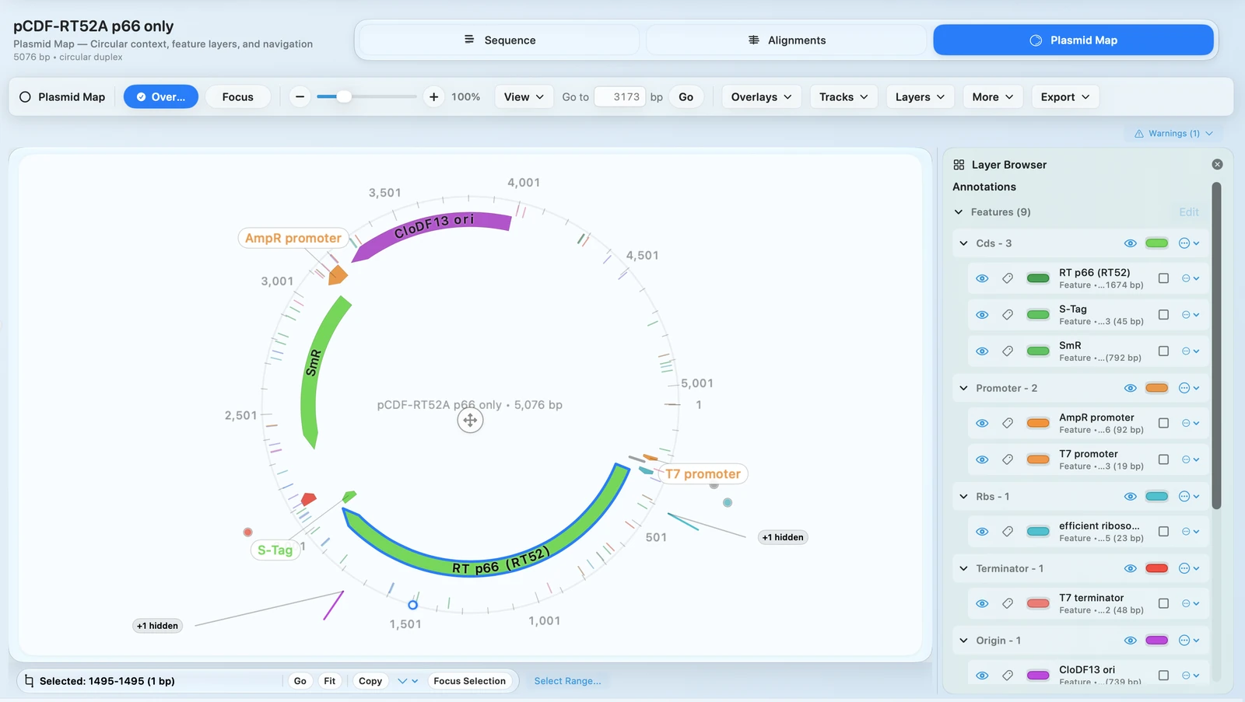Screen dimensions: 1245x702
Task: Check the S-Tag feature checkbox
Action: (1163, 315)
